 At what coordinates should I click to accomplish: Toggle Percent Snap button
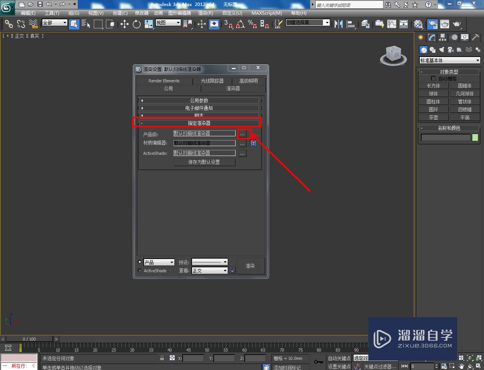click(x=252, y=24)
